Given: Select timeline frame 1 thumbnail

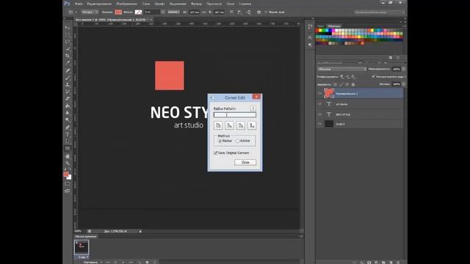Looking at the screenshot, I should [x=82, y=248].
